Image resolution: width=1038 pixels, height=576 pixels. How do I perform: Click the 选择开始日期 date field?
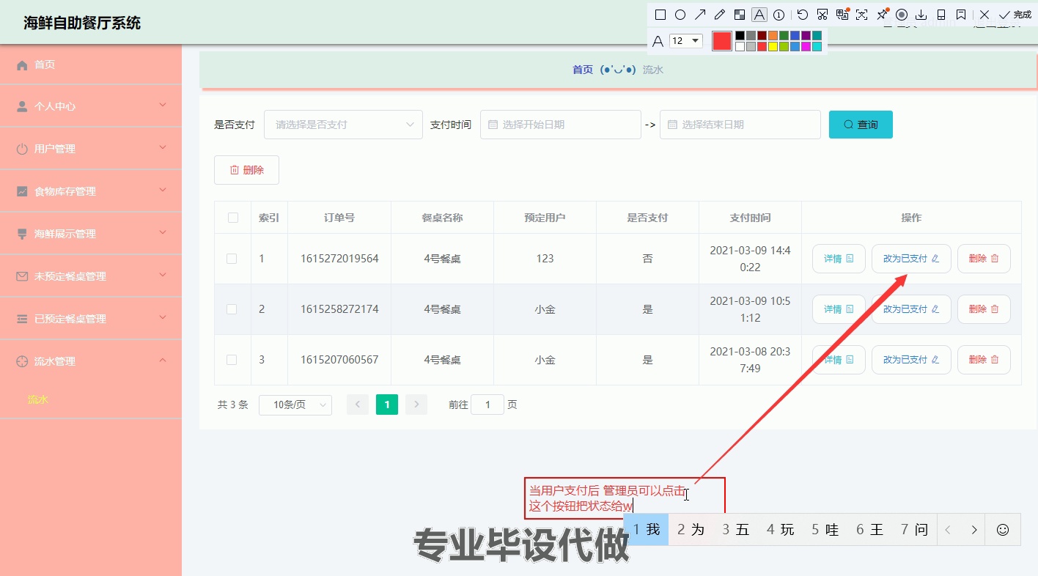point(561,125)
